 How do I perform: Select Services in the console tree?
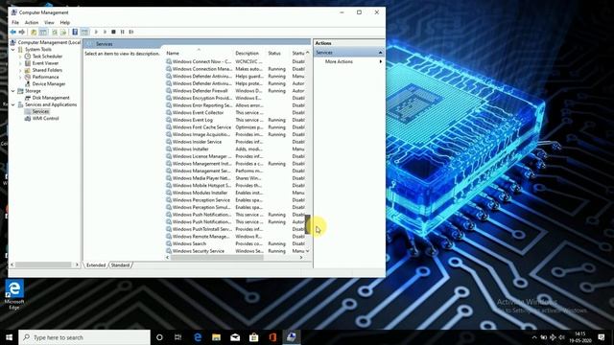tap(40, 111)
